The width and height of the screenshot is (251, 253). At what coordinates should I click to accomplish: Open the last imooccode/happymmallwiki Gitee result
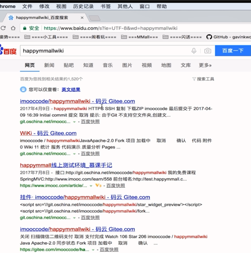coord(77,229)
